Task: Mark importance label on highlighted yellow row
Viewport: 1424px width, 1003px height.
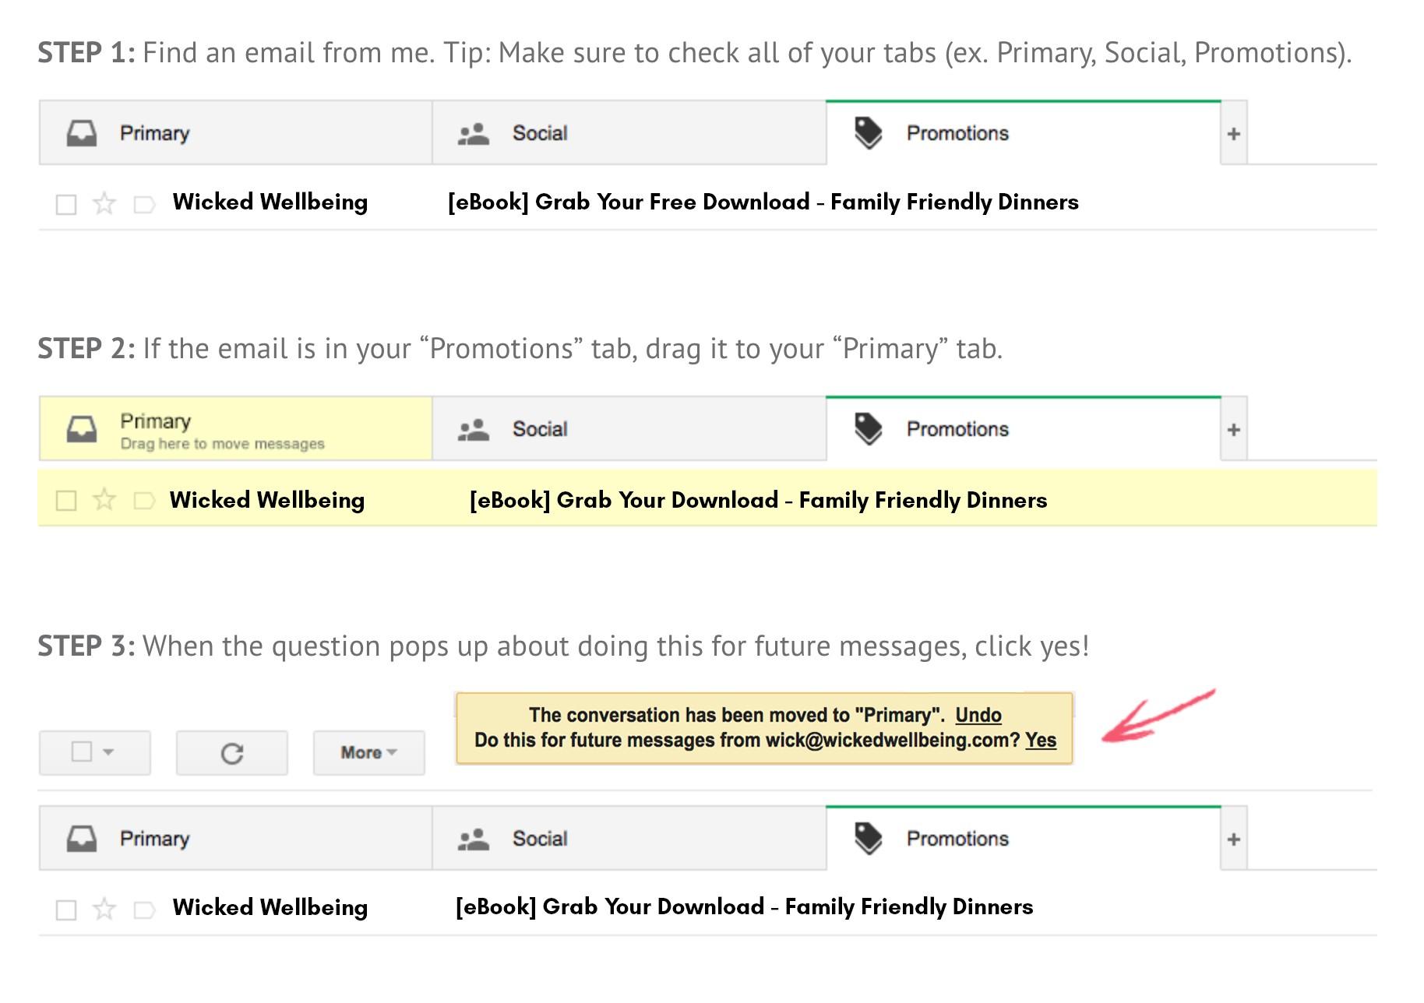Action: (145, 500)
